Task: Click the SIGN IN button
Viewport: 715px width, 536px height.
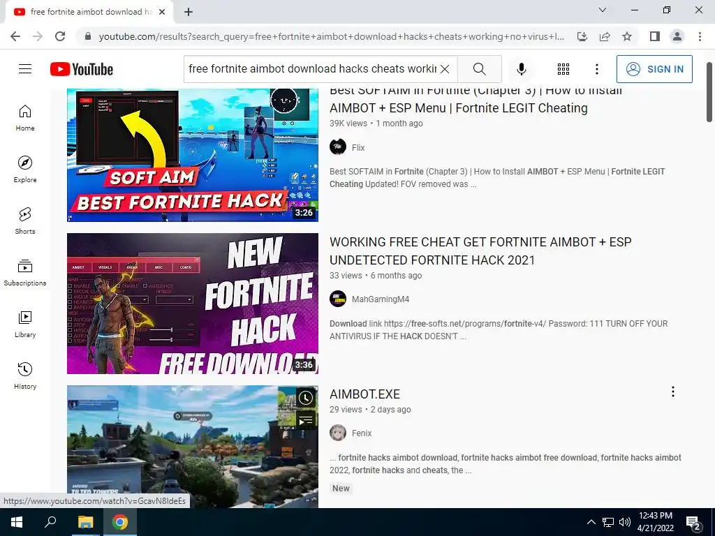Action: coord(654,69)
